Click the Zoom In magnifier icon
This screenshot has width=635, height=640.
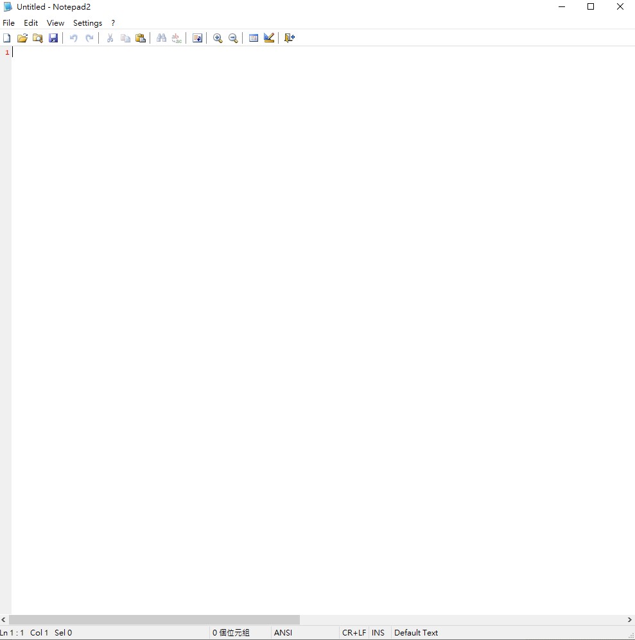(218, 38)
